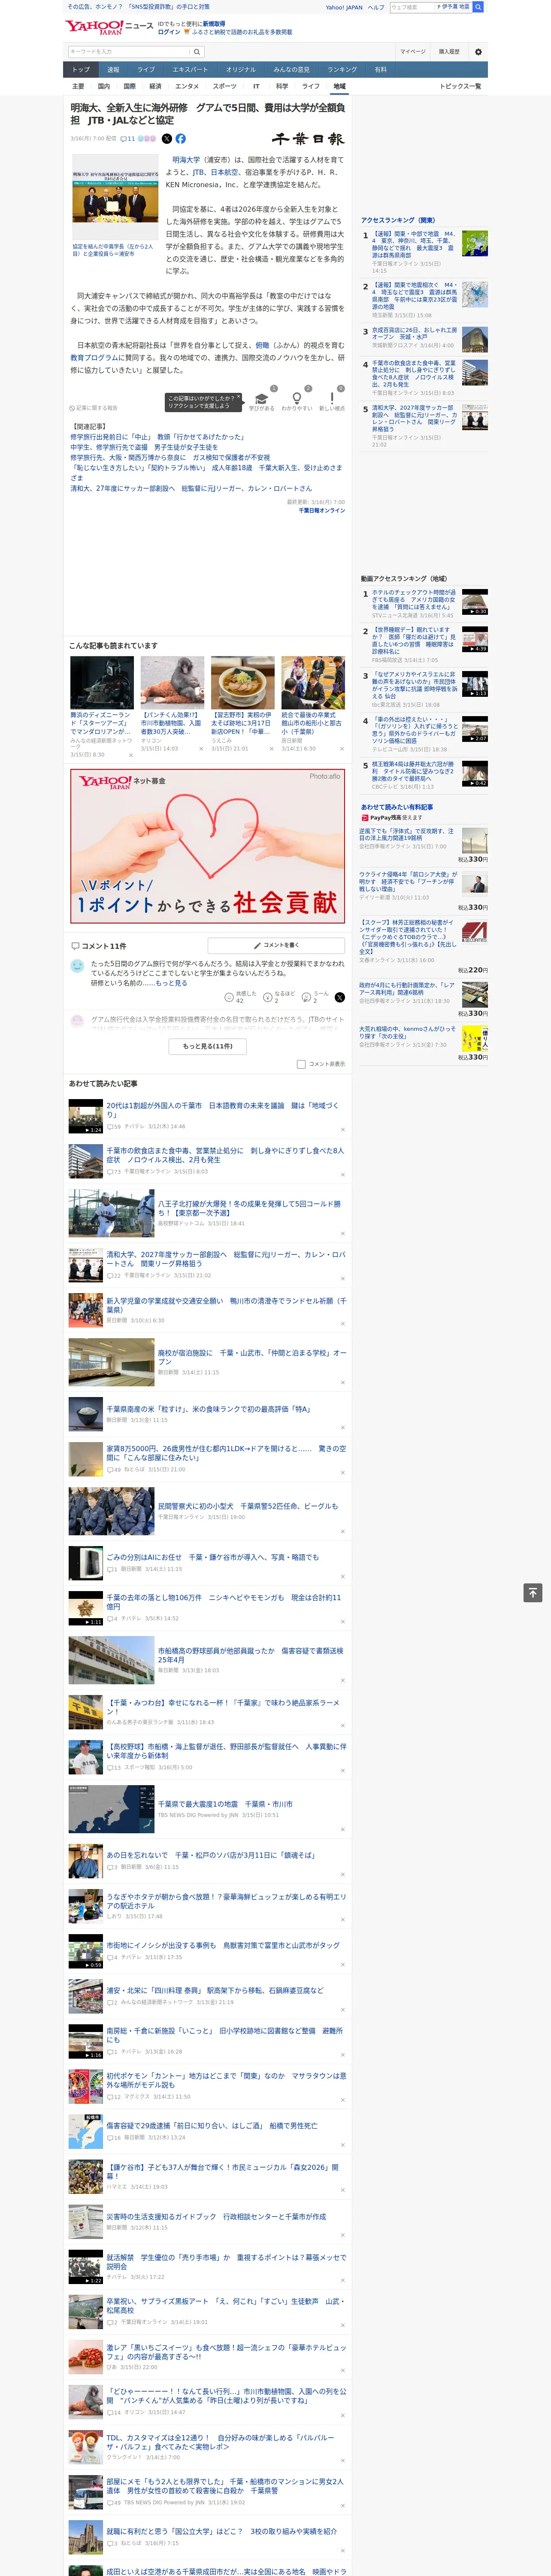Click the back-to-top arrow button

pyautogui.click(x=533, y=1592)
